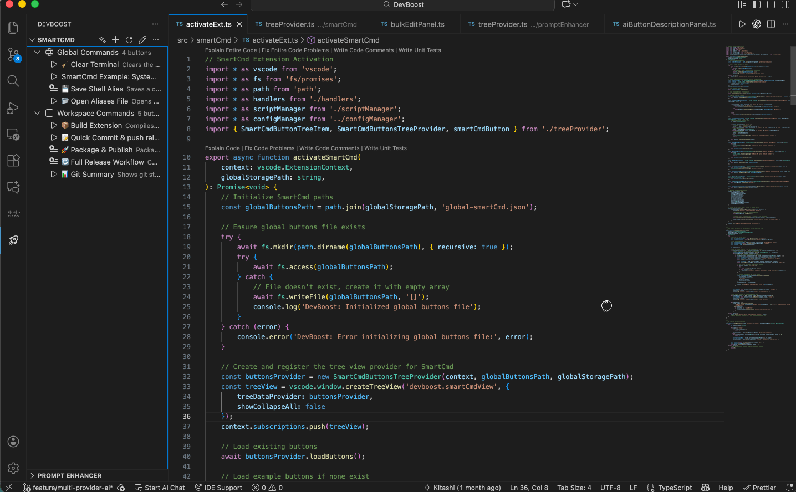Open the Search view in activity bar

13,81
